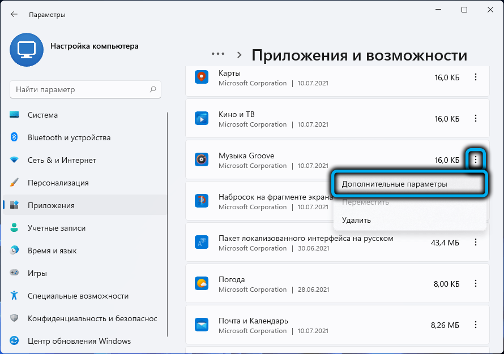
Task: Click the Найти параметр search field
Action: coord(79,89)
